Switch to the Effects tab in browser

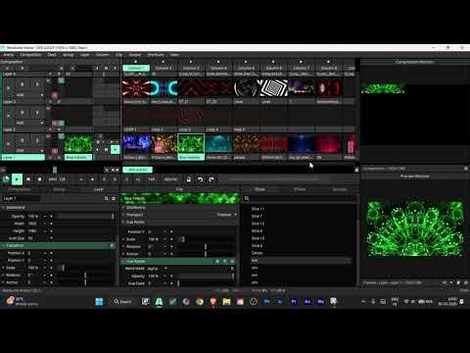click(x=300, y=189)
